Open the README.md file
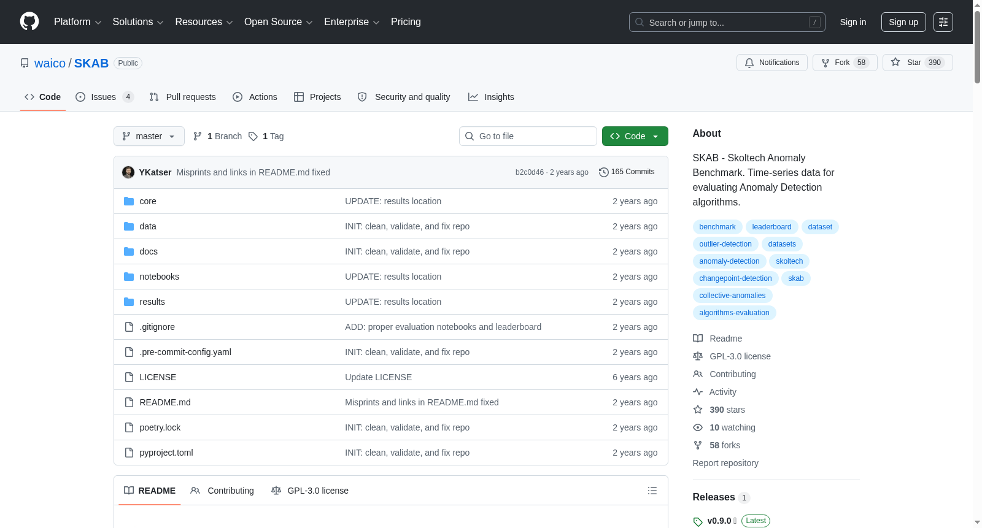Image resolution: width=982 pixels, height=528 pixels. (x=165, y=402)
